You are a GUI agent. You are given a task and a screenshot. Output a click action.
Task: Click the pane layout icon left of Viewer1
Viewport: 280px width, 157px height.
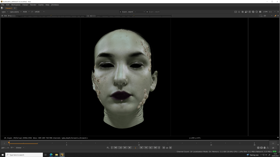point(2,8)
